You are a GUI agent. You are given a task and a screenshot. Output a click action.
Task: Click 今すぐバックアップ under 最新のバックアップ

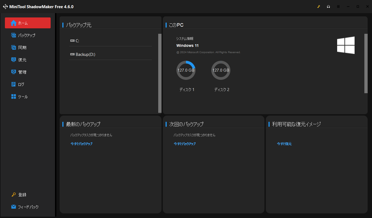(x=81, y=144)
